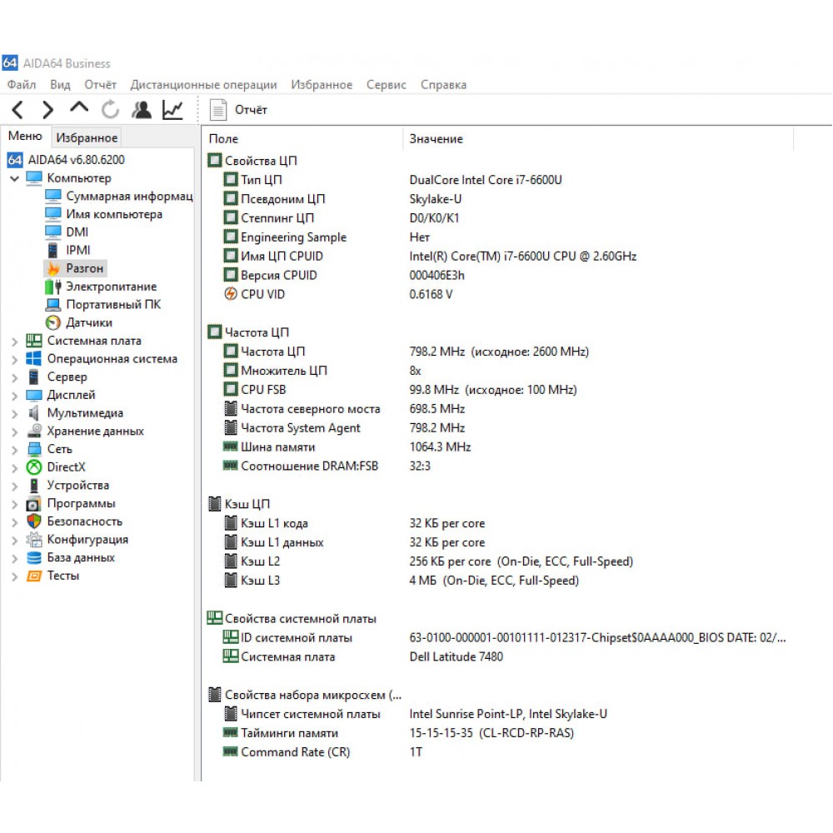Expand the Системная плата tree node
This screenshot has width=833, height=833.
click(15, 342)
